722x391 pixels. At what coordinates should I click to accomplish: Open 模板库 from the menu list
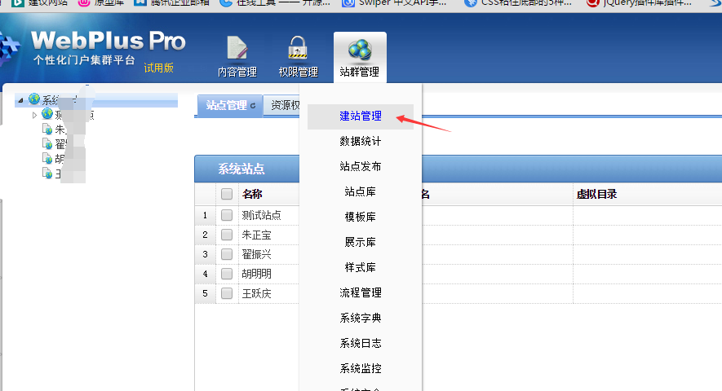[360, 217]
